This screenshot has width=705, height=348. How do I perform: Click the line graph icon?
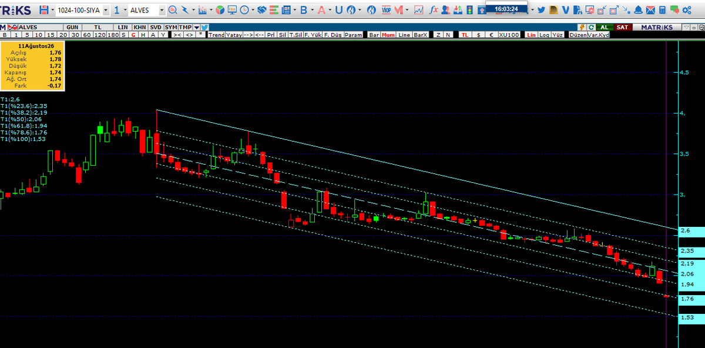418,10
